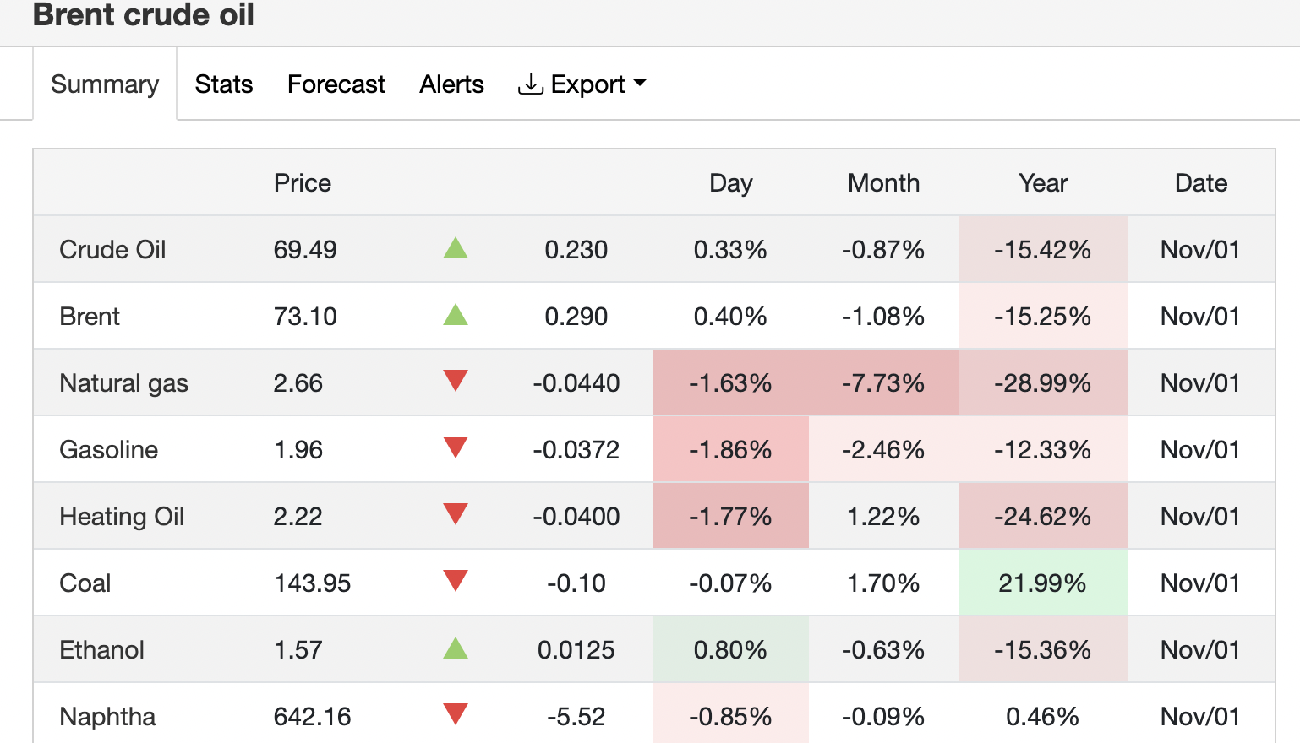Click Gasoline monthly change -2.46%
1300x743 pixels.
883,450
